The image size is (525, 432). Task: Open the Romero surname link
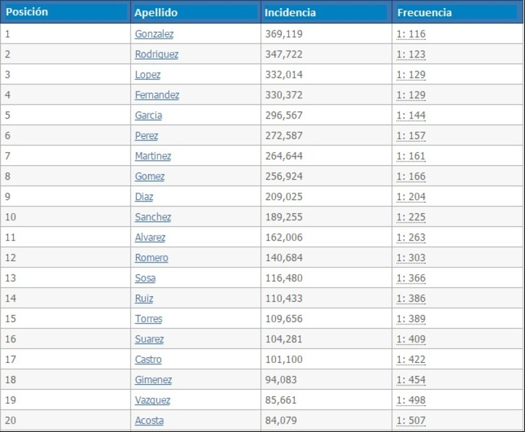(x=151, y=257)
